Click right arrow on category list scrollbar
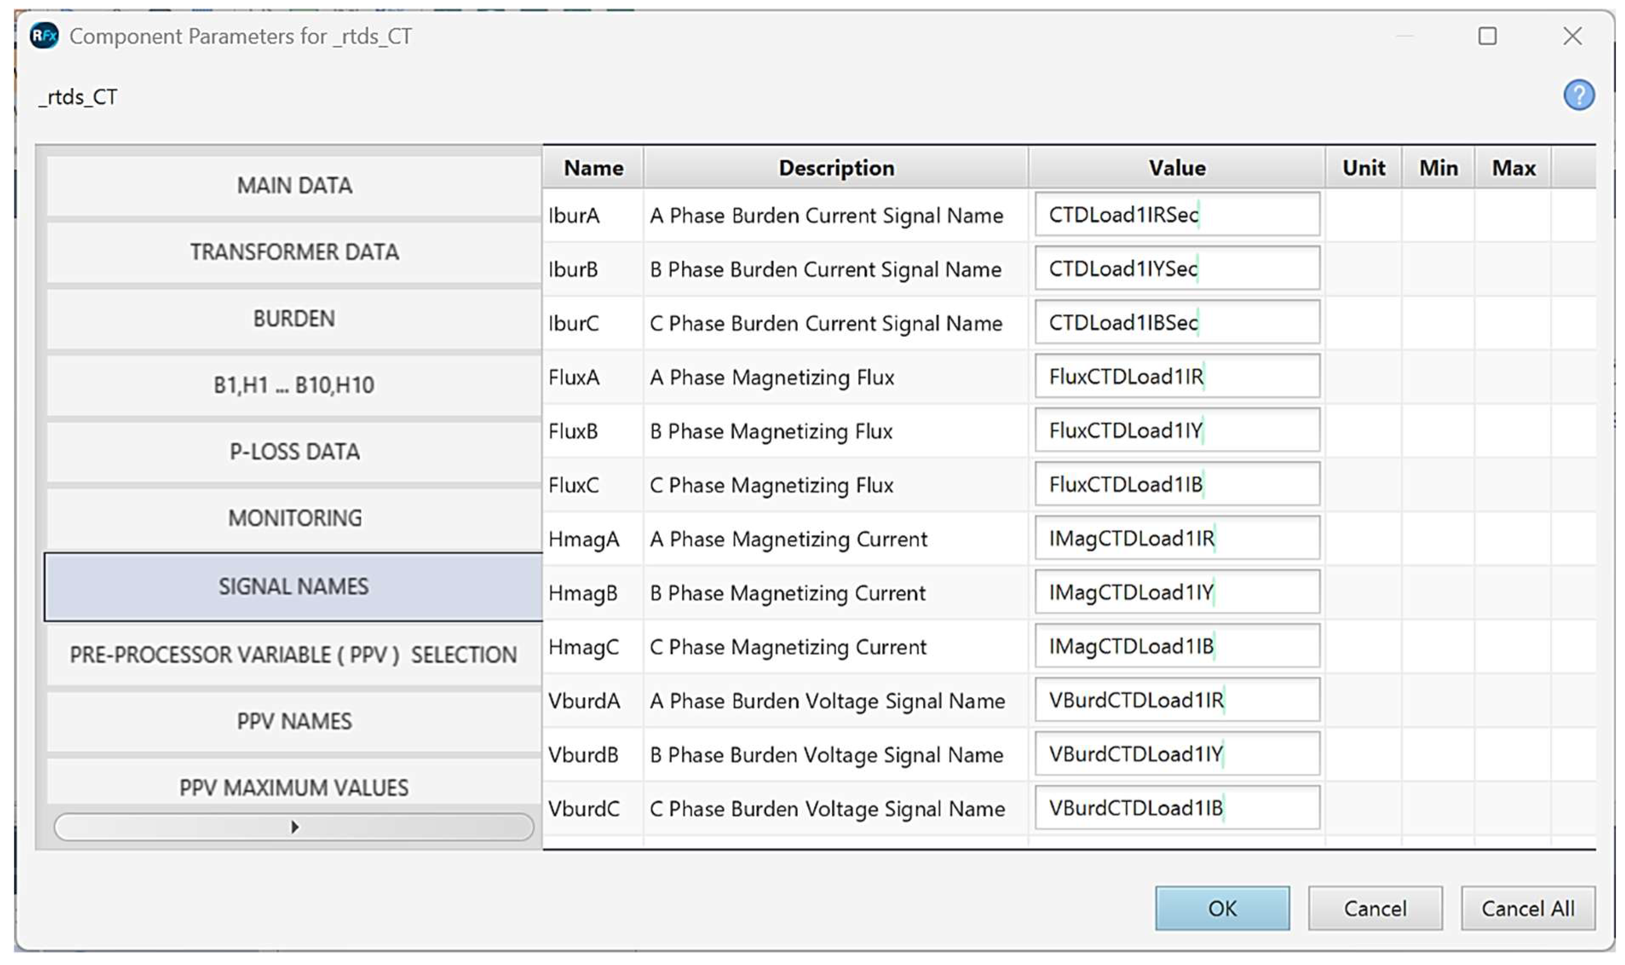Screen dimensions: 1625x965 point(294,827)
